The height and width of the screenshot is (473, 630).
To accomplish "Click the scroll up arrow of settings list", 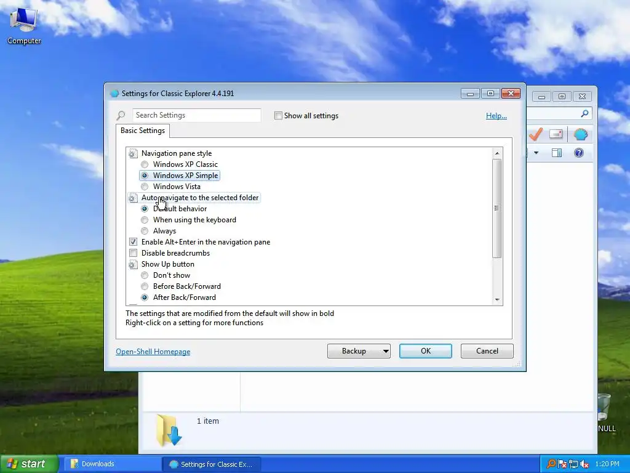I will 497,153.
